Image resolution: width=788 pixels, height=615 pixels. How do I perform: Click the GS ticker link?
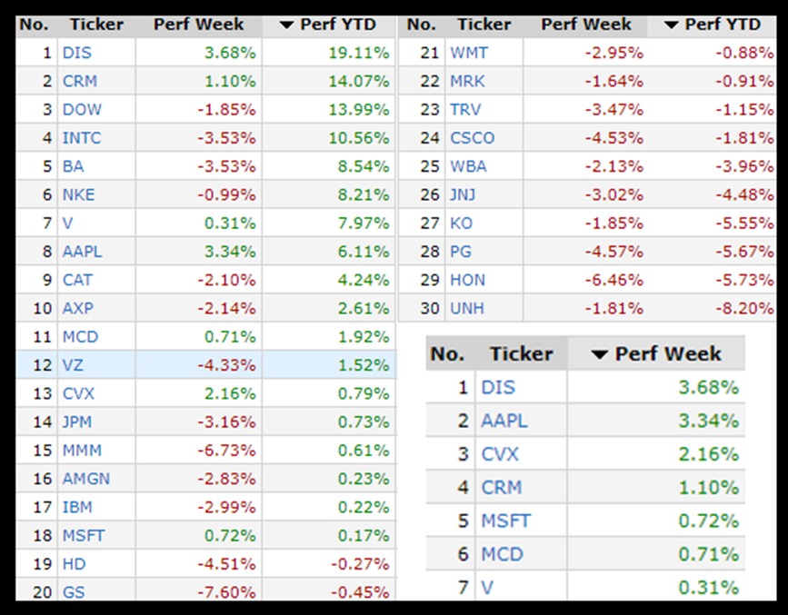pyautogui.click(x=74, y=592)
